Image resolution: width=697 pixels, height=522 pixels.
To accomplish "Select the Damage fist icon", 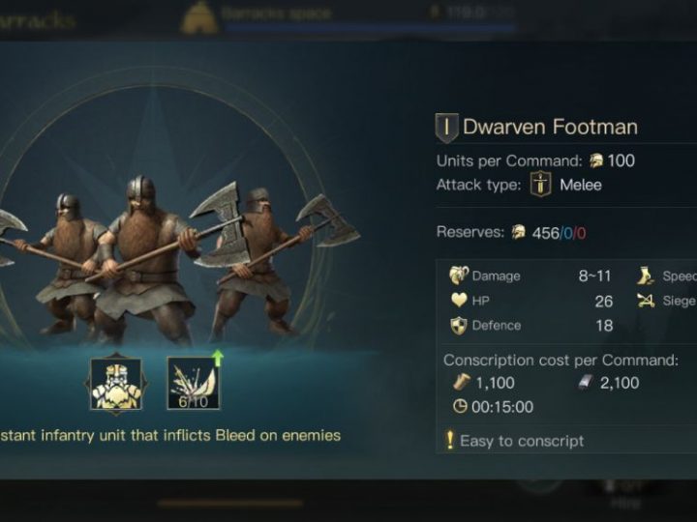I will pyautogui.click(x=458, y=275).
